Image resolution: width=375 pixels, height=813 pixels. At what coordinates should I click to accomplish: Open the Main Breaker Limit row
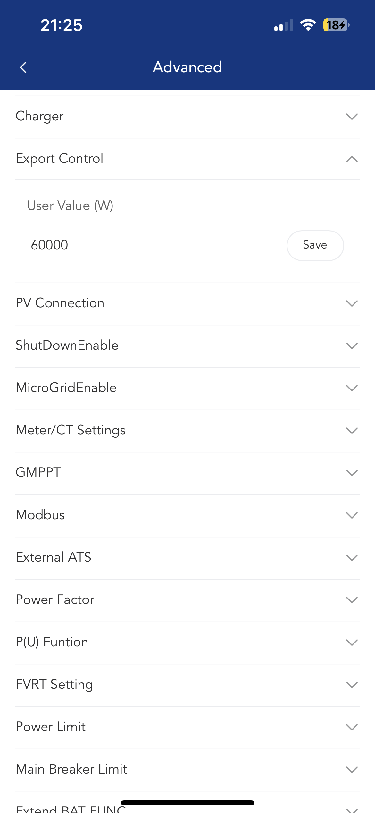click(352, 770)
